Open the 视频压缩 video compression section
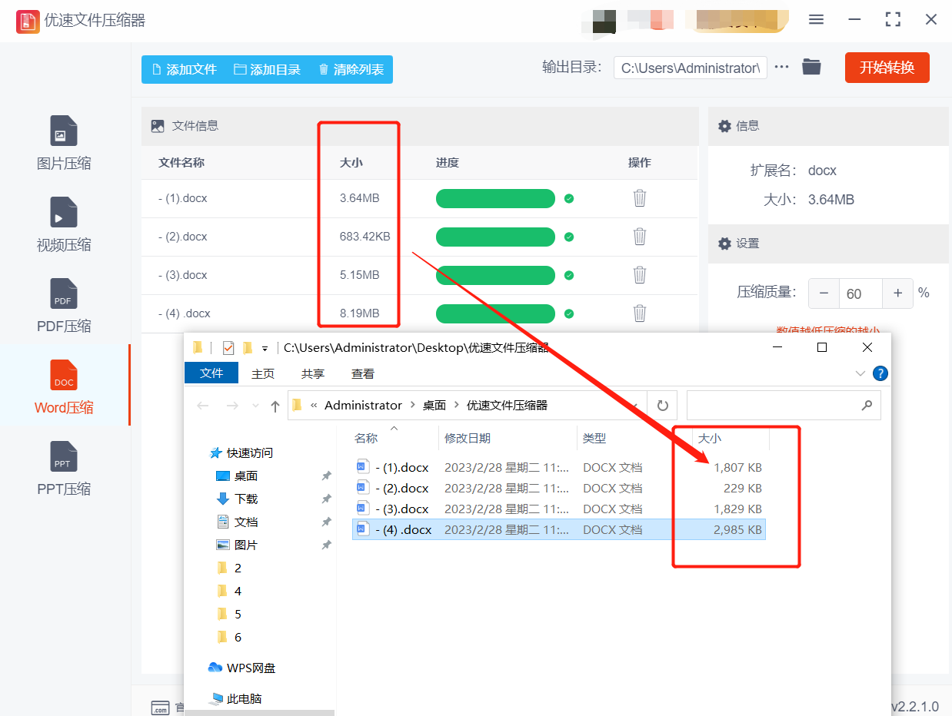Screen dimensions: 952x716 [64, 224]
